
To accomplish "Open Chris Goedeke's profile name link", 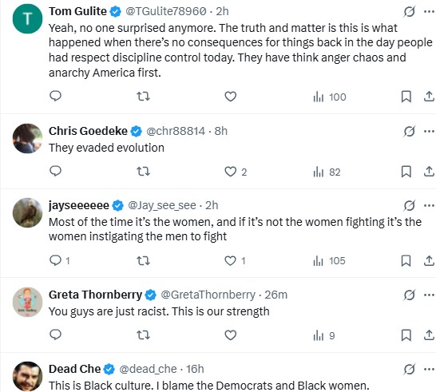I will pos(88,131).
